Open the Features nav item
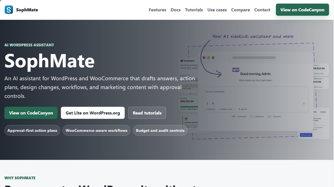 coord(158,10)
